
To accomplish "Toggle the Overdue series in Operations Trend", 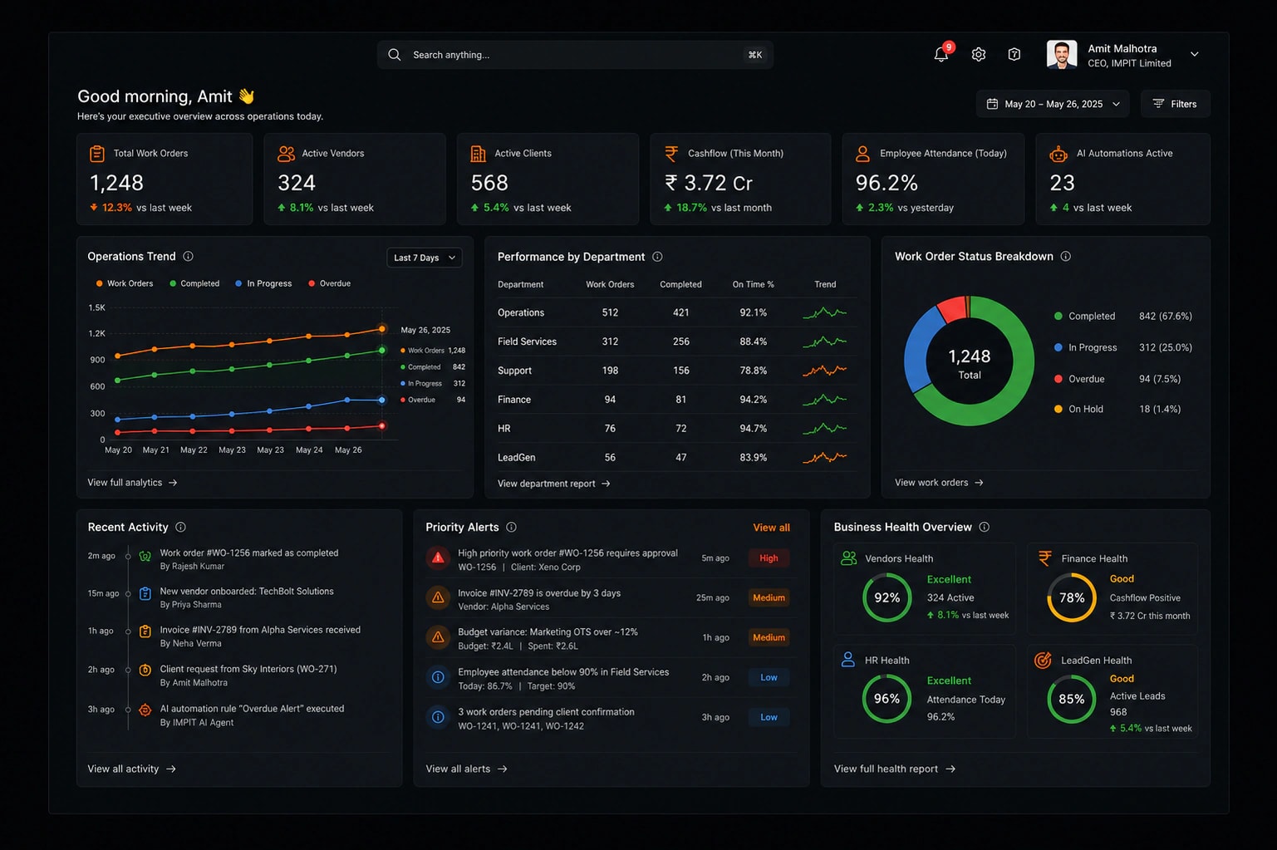I will [x=330, y=283].
